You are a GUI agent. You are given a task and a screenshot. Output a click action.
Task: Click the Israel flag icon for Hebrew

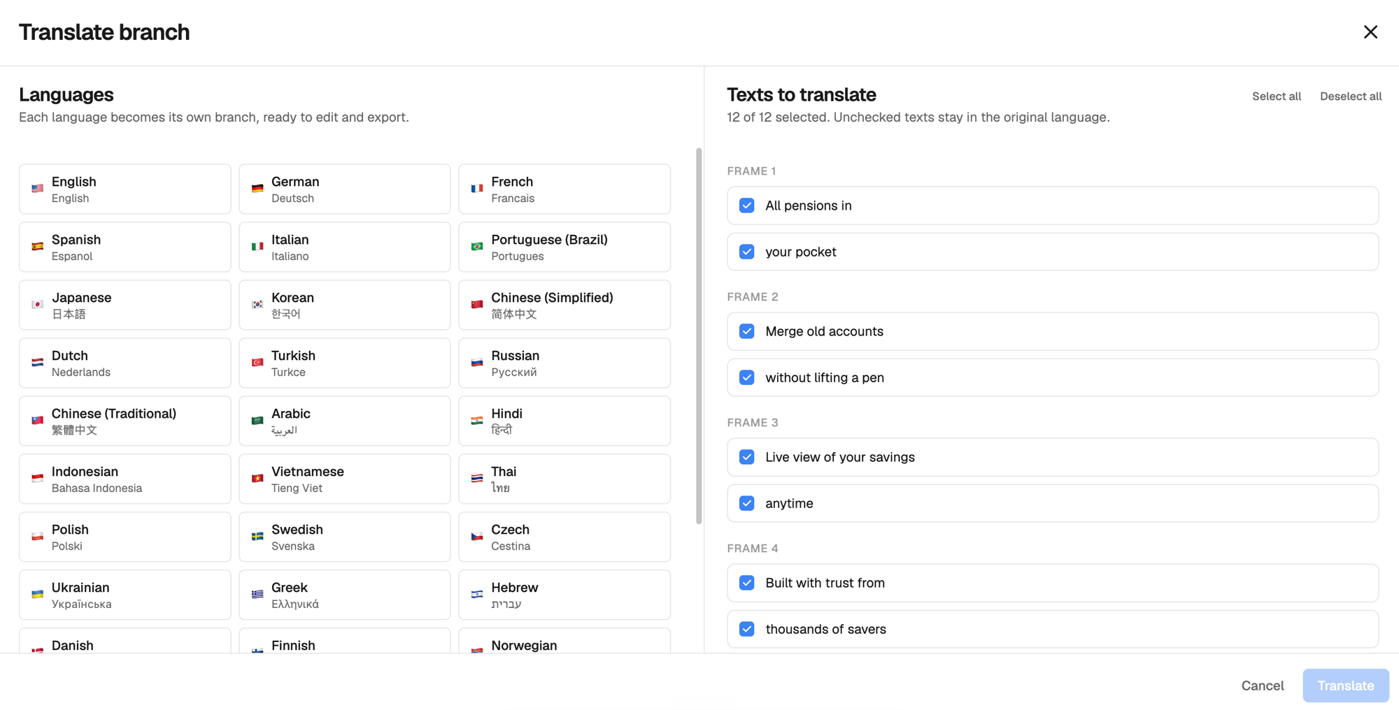pos(477,595)
